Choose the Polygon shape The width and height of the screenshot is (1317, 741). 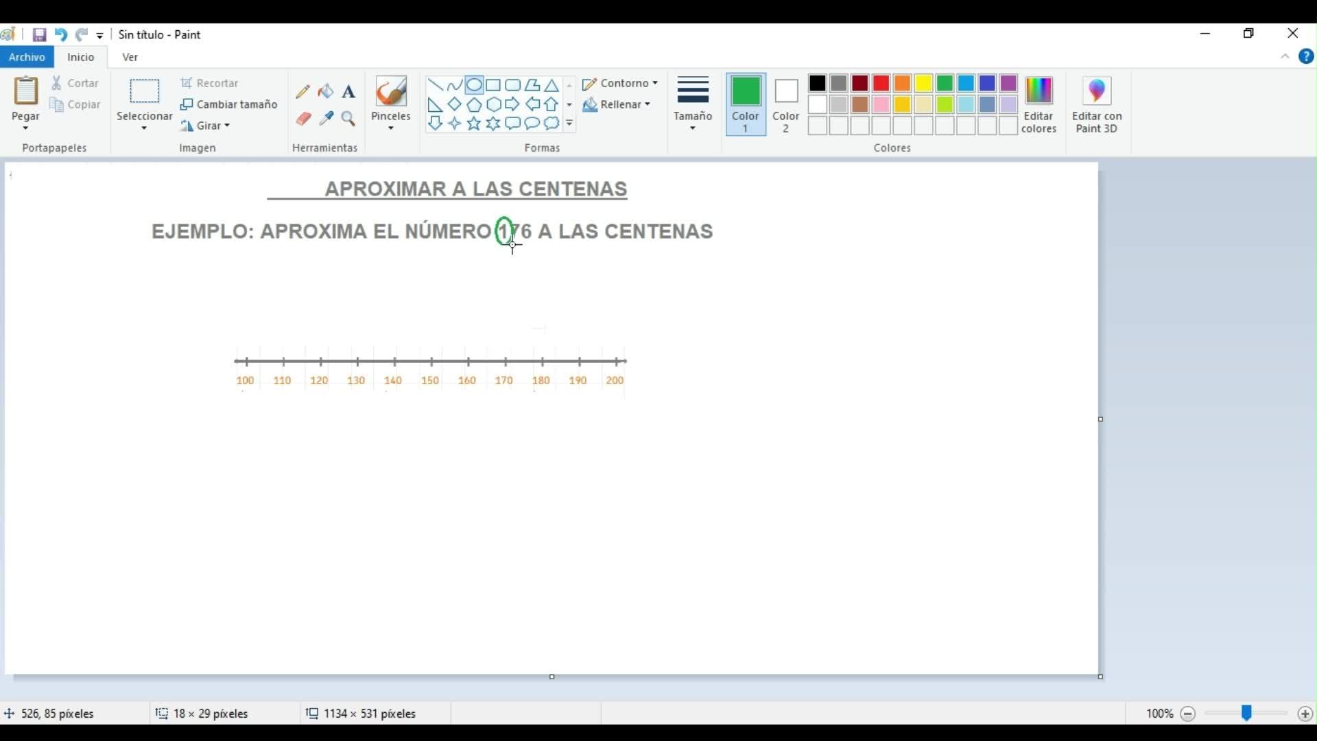532,85
